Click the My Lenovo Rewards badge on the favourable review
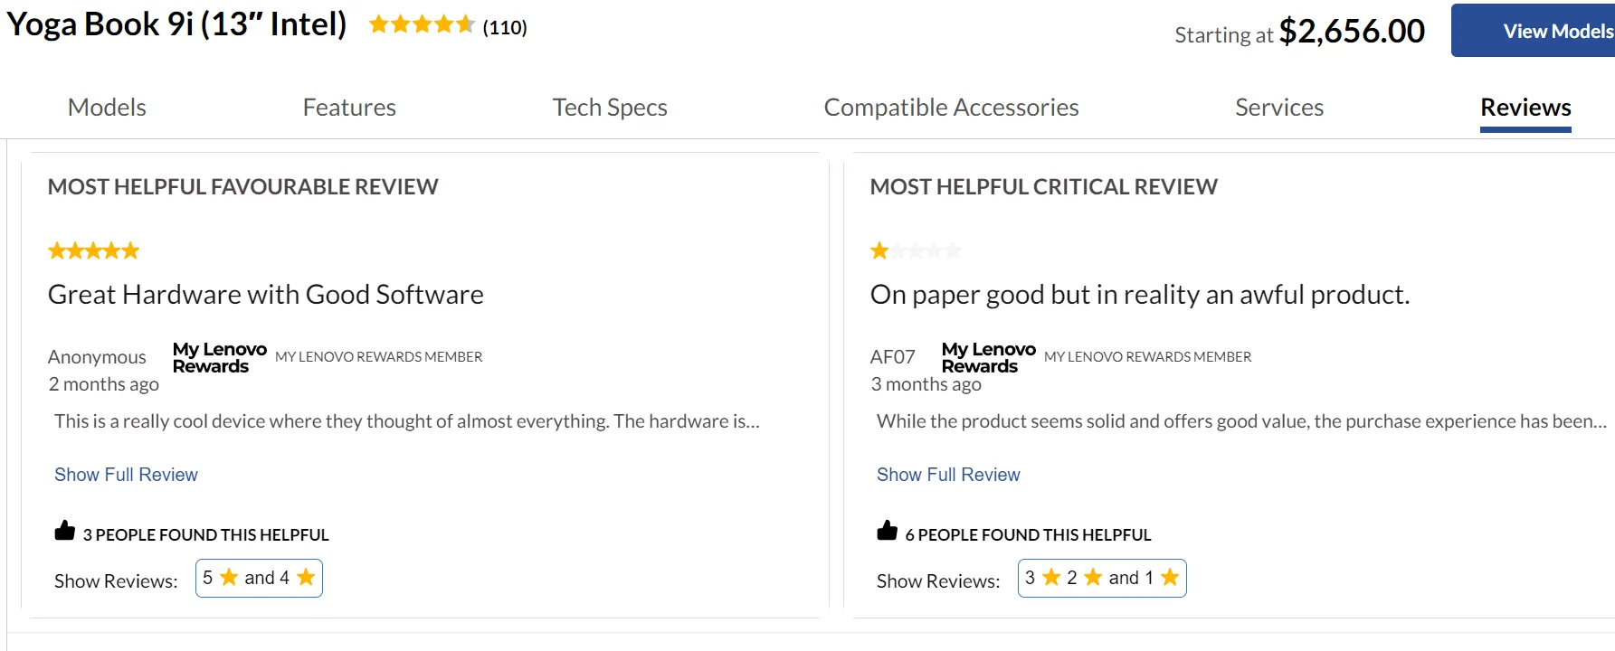 coord(218,356)
